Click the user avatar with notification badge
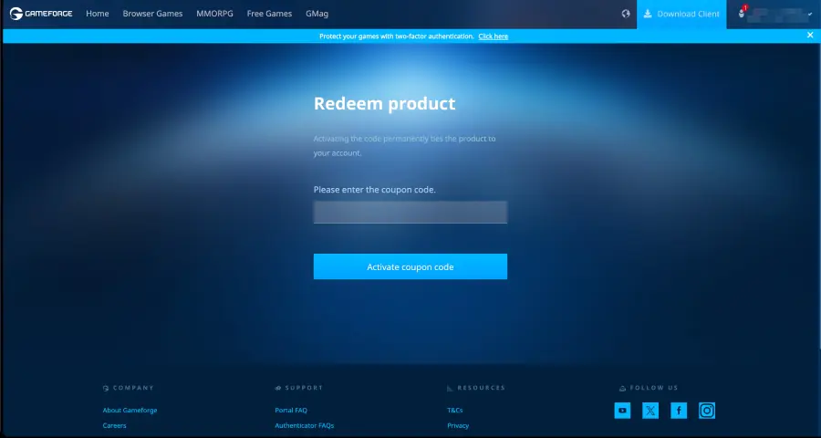The image size is (821, 438). pyautogui.click(x=742, y=14)
